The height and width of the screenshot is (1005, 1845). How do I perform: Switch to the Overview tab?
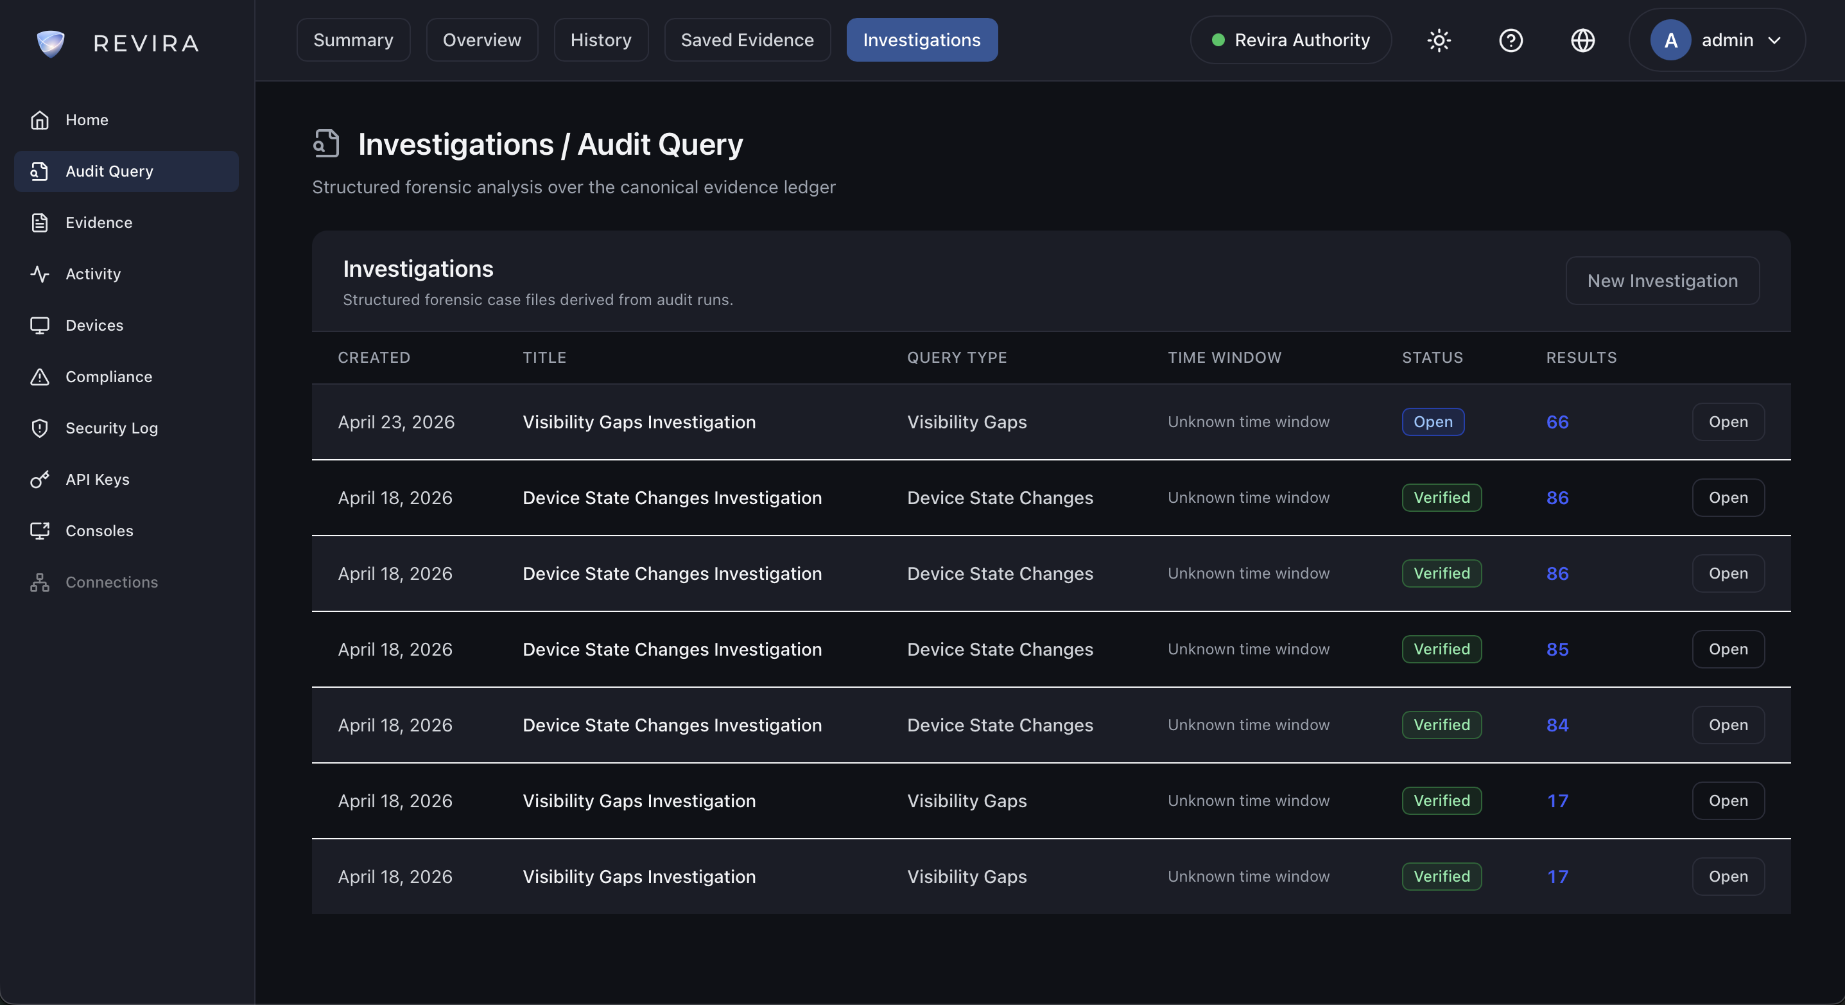pos(481,40)
